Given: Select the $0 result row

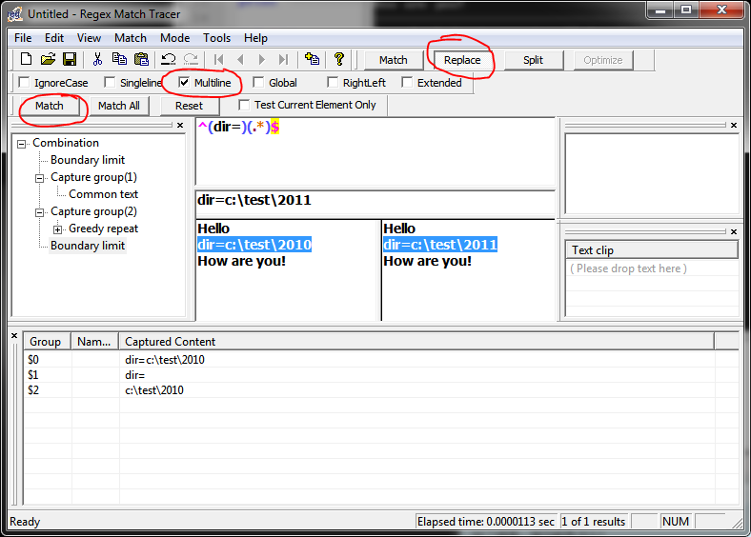Looking at the screenshot, I should tap(381, 360).
